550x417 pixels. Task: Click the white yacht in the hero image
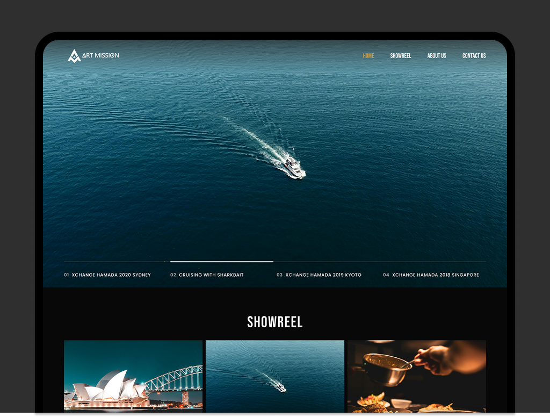click(x=293, y=166)
